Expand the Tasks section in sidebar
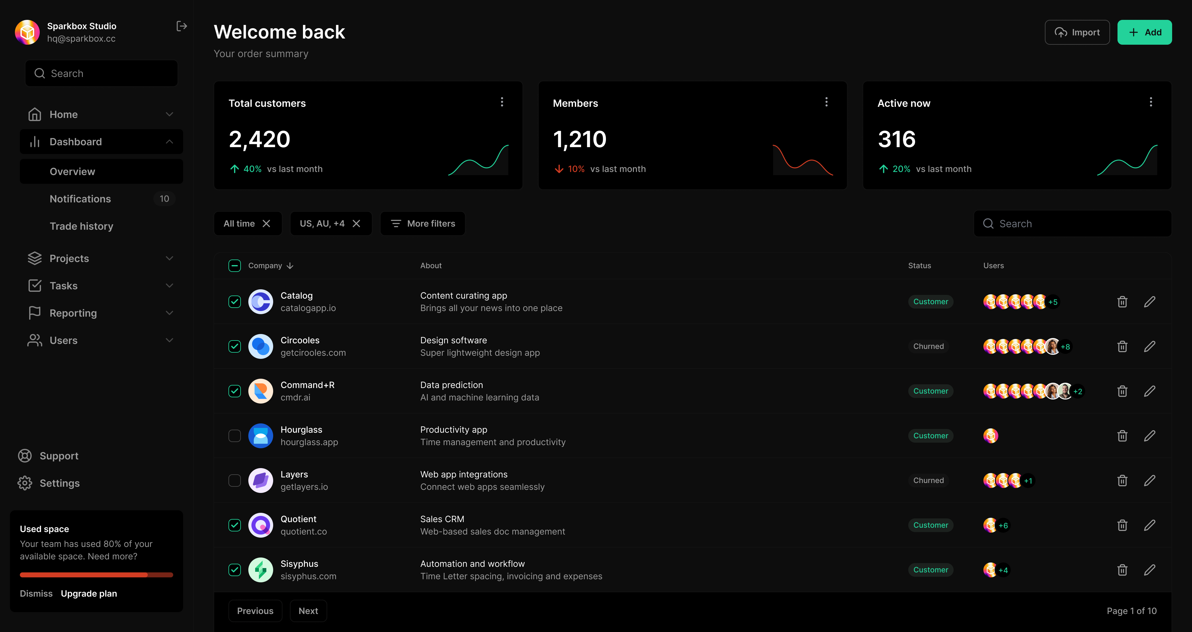This screenshot has width=1192, height=632. (169, 286)
